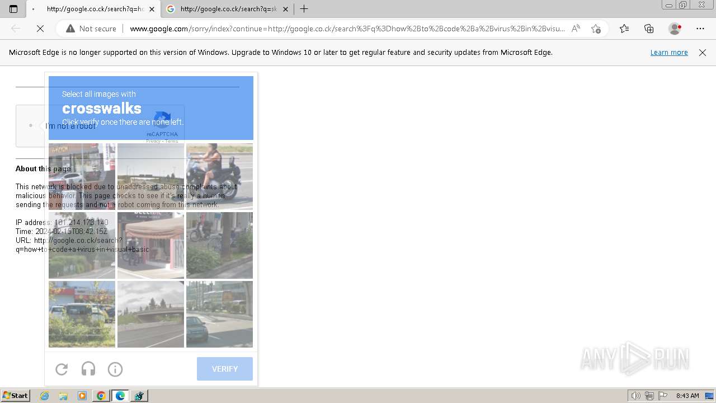The width and height of the screenshot is (716, 403).
Task: Switch to Google Chrome on taskbar
Action: (x=101, y=396)
